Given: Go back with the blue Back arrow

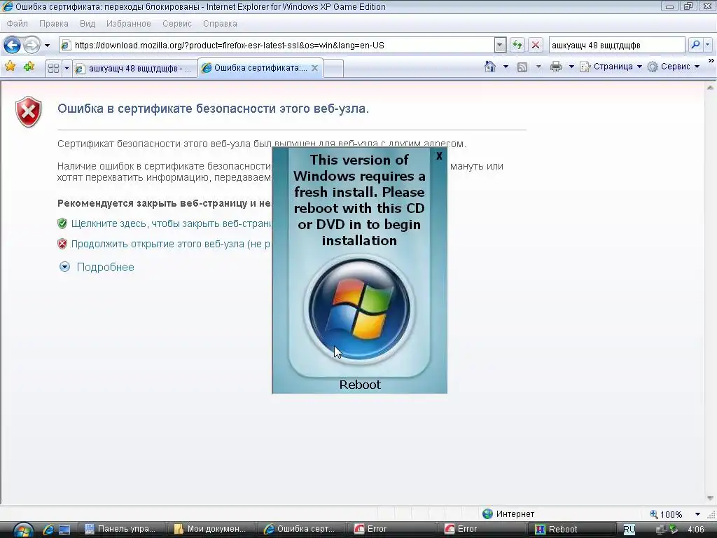Looking at the screenshot, I should [x=12, y=45].
